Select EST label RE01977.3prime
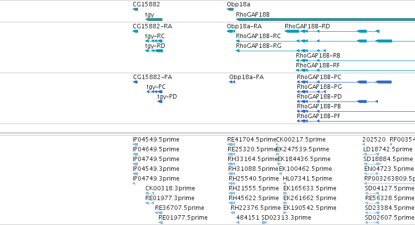Screen dimensions: 415x225 [x=170, y=199]
